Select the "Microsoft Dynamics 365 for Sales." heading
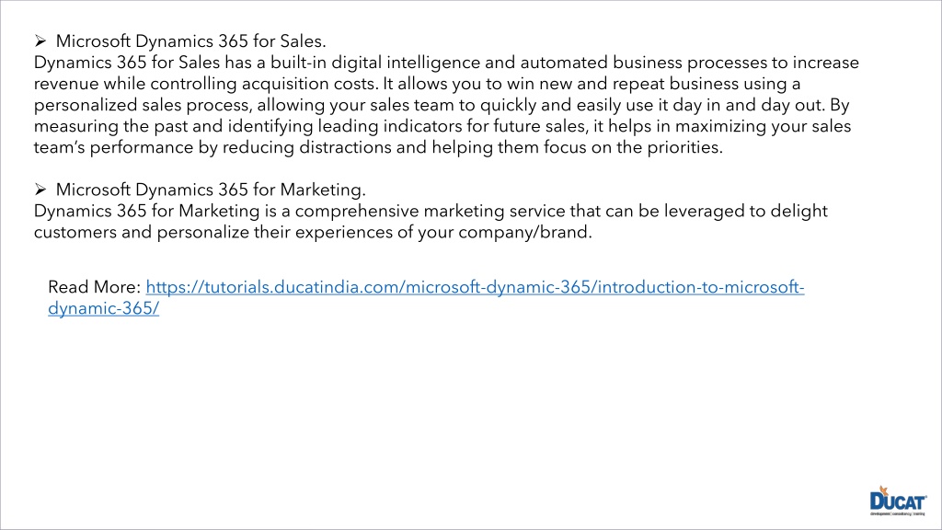 click(x=191, y=40)
